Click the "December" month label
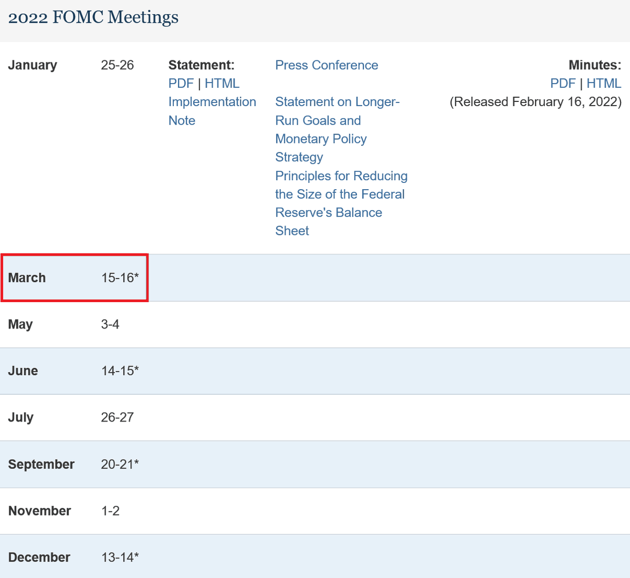 (x=39, y=558)
